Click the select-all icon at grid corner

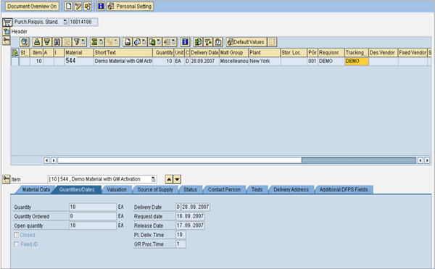click(15, 53)
